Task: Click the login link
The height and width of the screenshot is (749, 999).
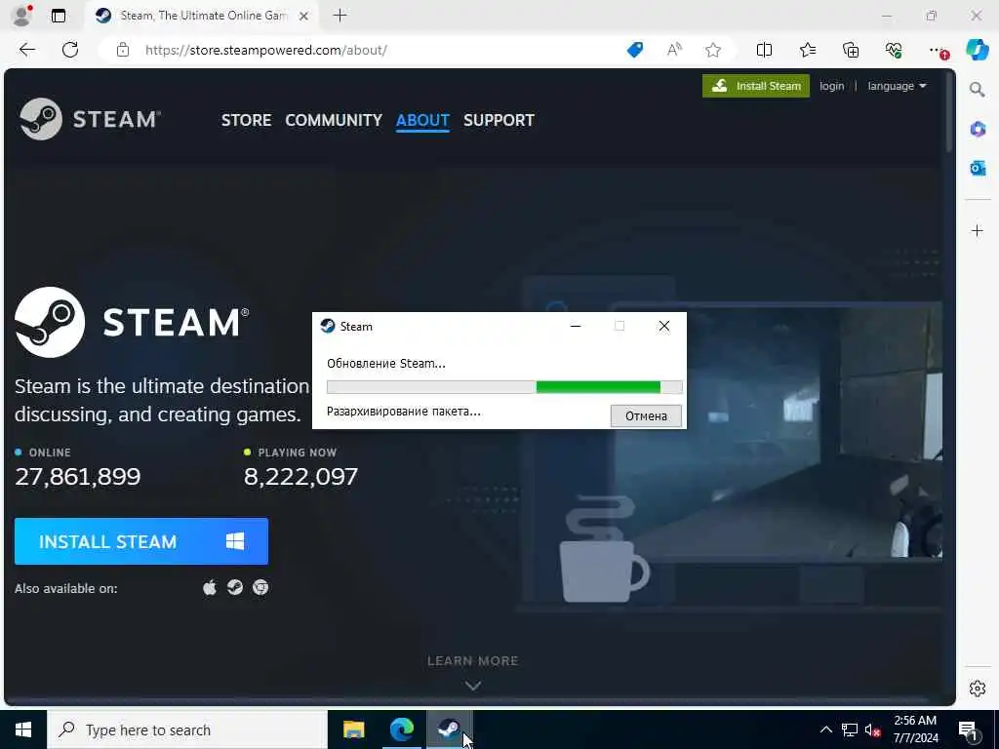Action: pos(831,86)
